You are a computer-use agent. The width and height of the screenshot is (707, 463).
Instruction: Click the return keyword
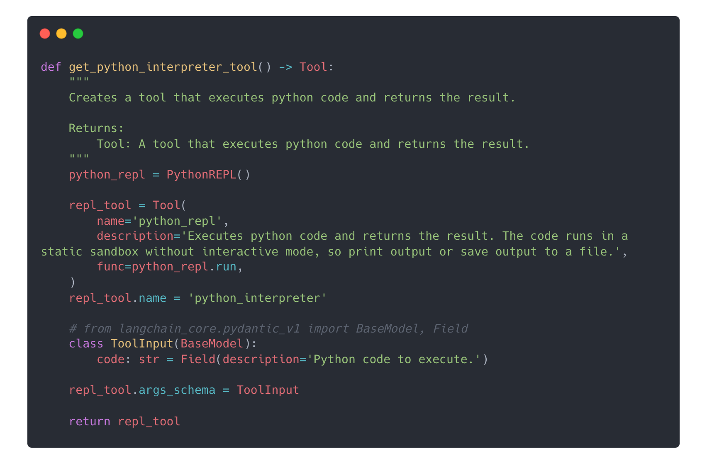point(90,422)
